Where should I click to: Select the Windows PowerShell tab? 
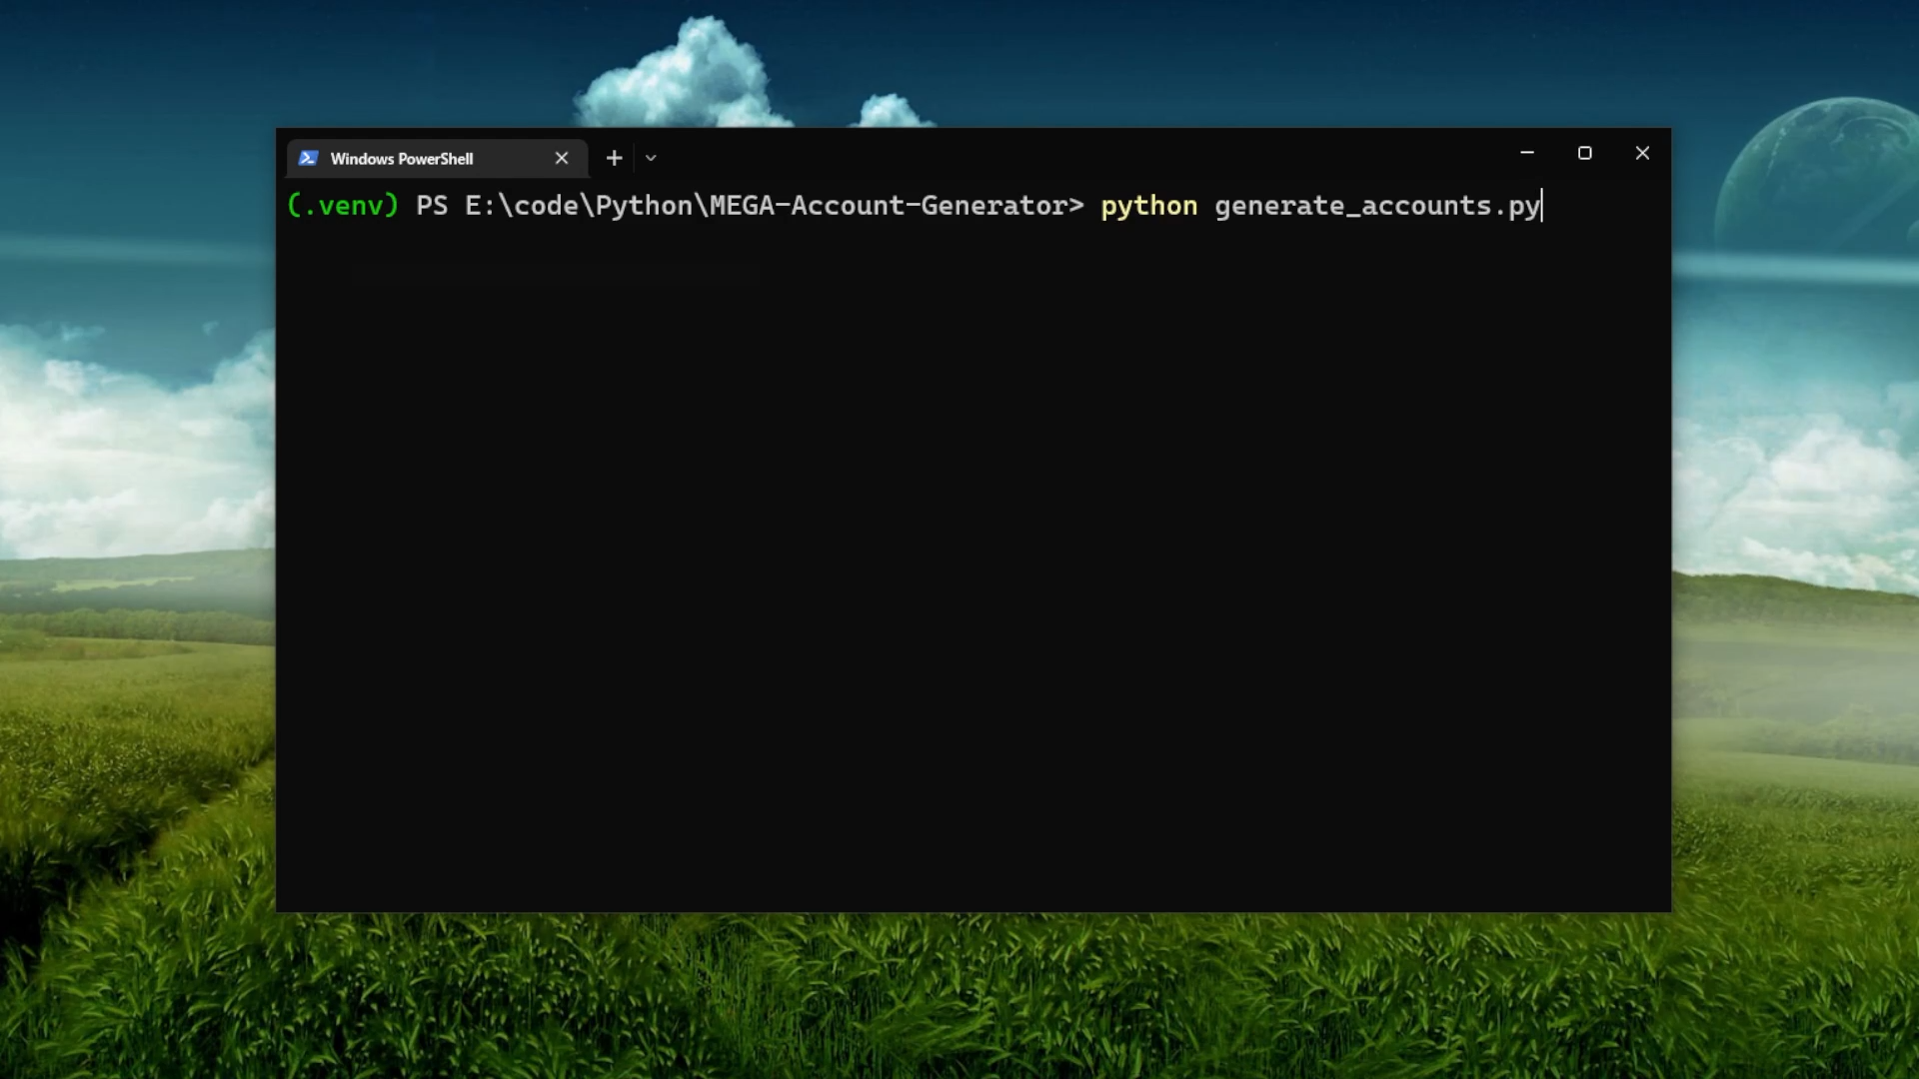420,159
